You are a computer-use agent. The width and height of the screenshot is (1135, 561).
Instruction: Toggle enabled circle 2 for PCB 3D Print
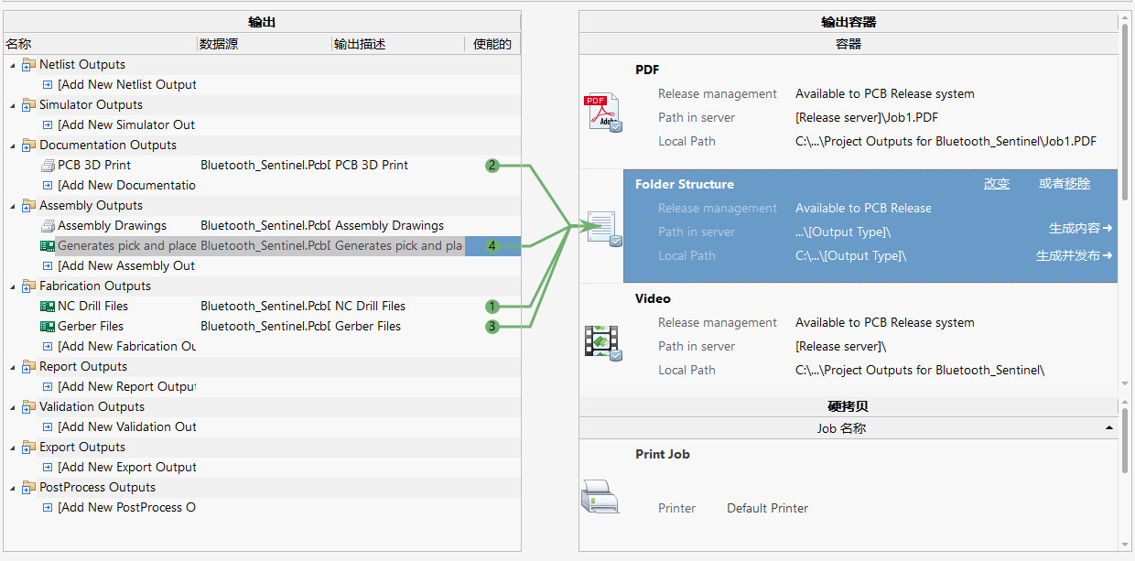(x=492, y=166)
